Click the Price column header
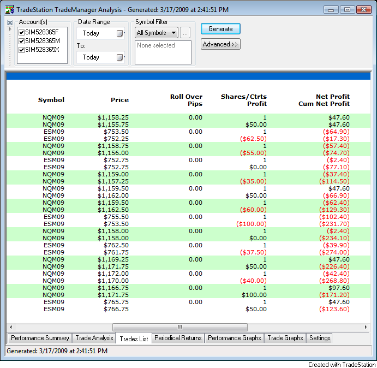Viewport: 377px width, 368px height. coord(119,100)
